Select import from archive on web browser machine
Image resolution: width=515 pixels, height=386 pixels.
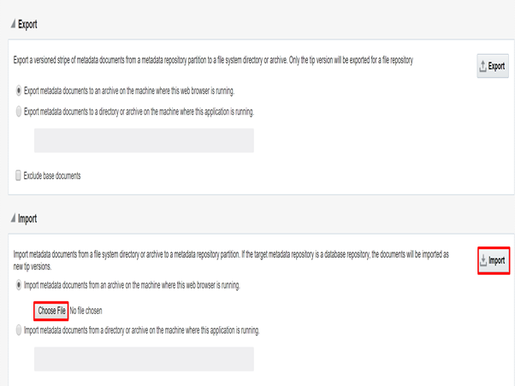tap(19, 285)
